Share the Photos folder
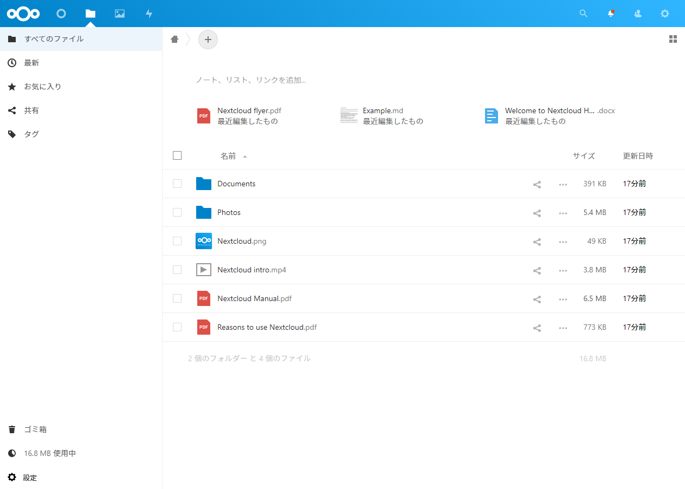The height and width of the screenshot is (489, 685). pyautogui.click(x=537, y=213)
